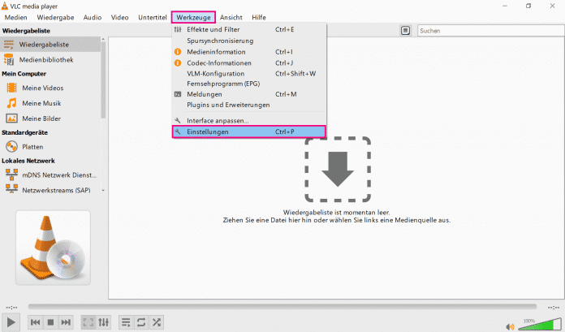Select Meine Musik in the sidebar
The width and height of the screenshot is (565, 332).
click(x=42, y=103)
